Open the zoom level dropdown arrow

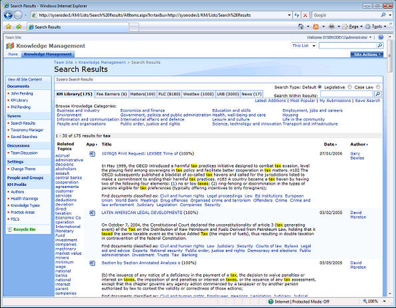pyautogui.click(x=385, y=301)
